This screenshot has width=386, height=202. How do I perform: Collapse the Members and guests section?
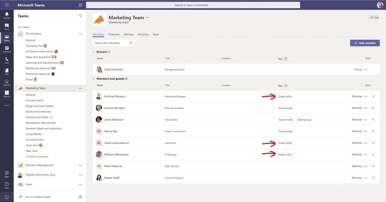93,79
